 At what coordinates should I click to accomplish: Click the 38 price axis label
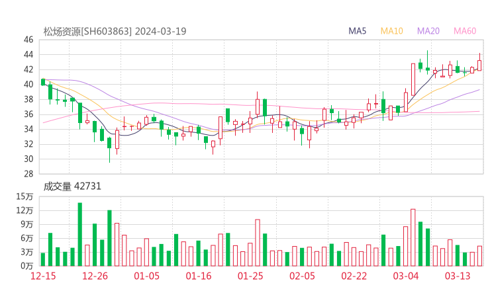(28, 99)
